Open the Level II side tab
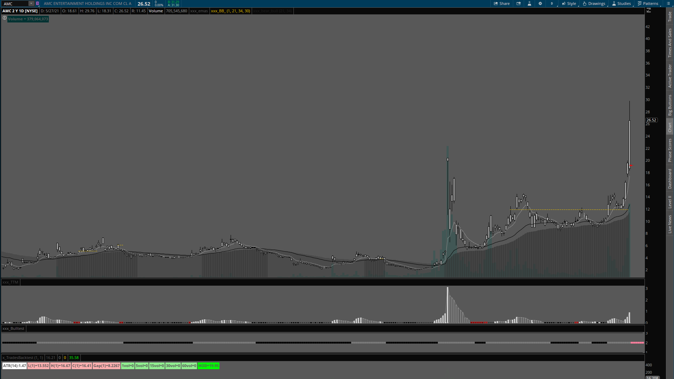Screen dimensions: 674x379 670,202
